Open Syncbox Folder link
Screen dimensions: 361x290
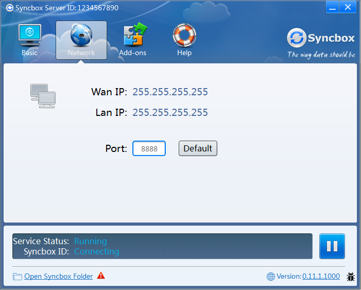click(59, 276)
